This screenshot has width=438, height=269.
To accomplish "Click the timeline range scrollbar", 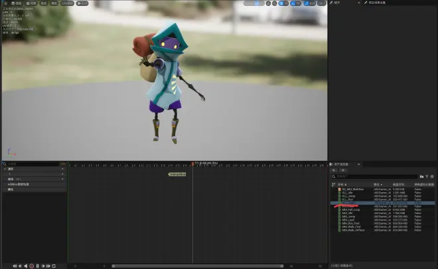I will 198,266.
